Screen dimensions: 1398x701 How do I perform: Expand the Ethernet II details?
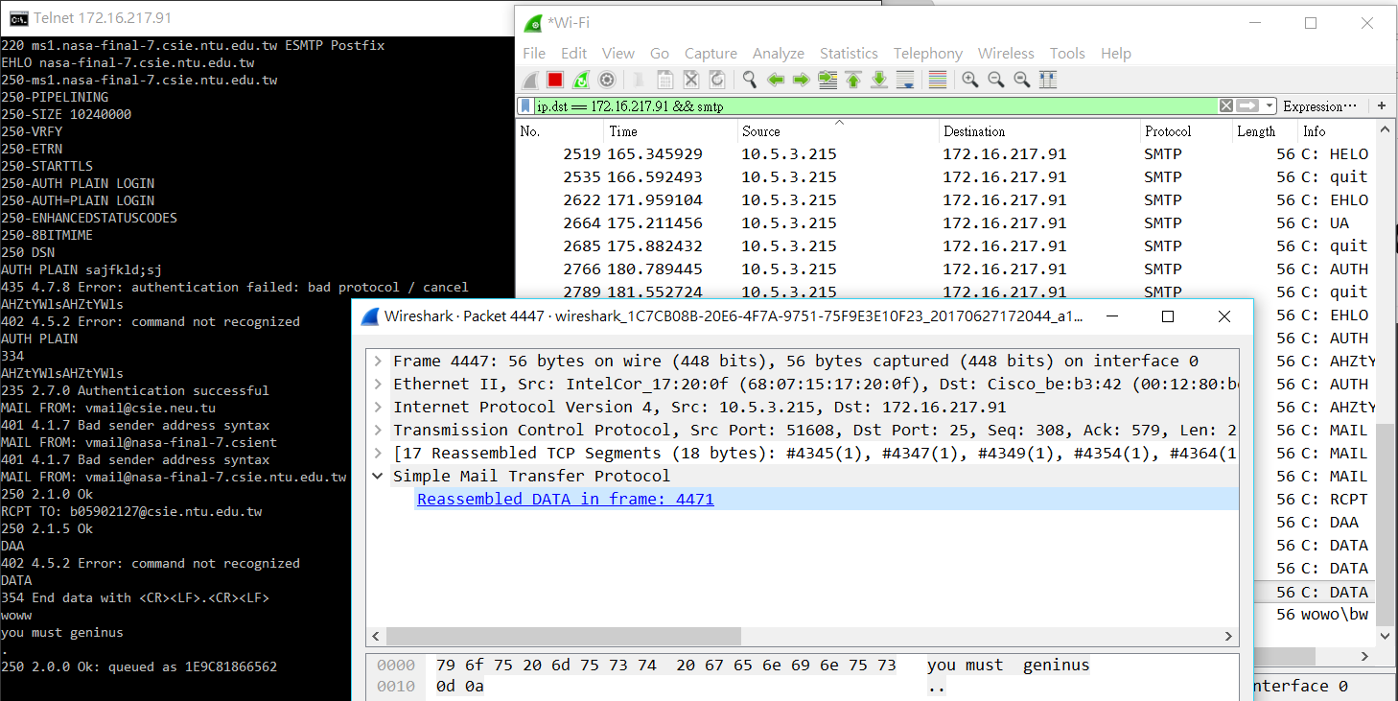point(378,384)
